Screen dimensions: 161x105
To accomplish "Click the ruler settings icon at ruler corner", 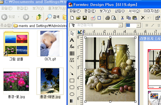I will coord(80,32).
